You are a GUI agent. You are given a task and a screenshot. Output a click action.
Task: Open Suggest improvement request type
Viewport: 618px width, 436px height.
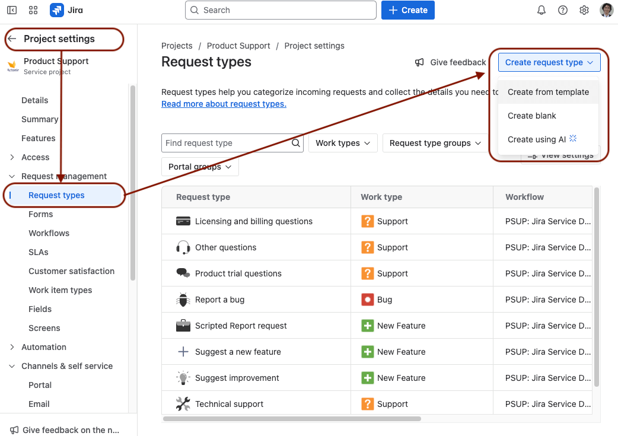[x=237, y=378]
